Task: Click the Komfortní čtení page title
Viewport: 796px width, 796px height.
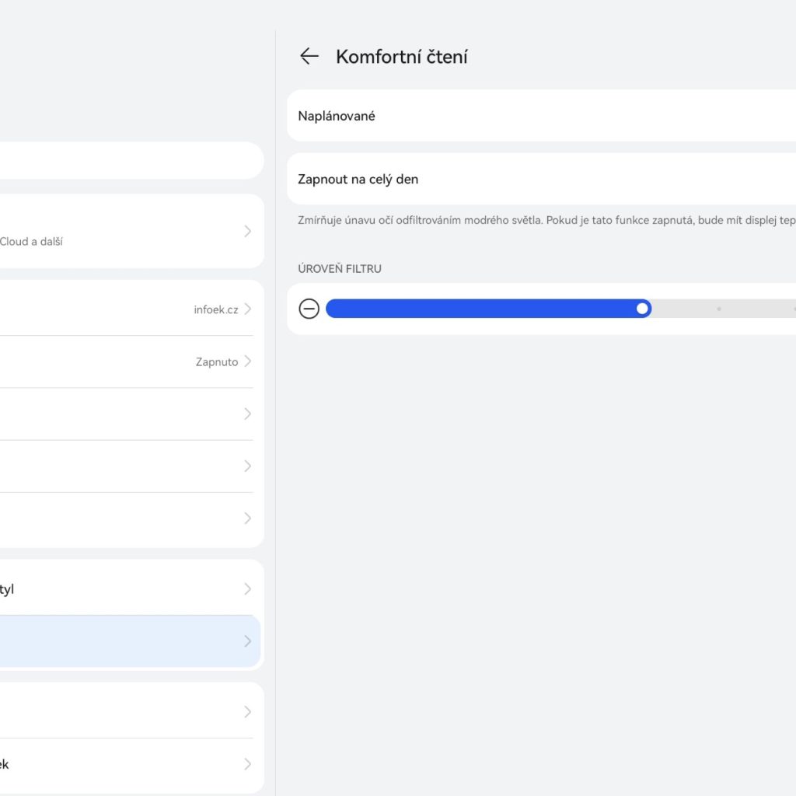Action: [x=401, y=57]
